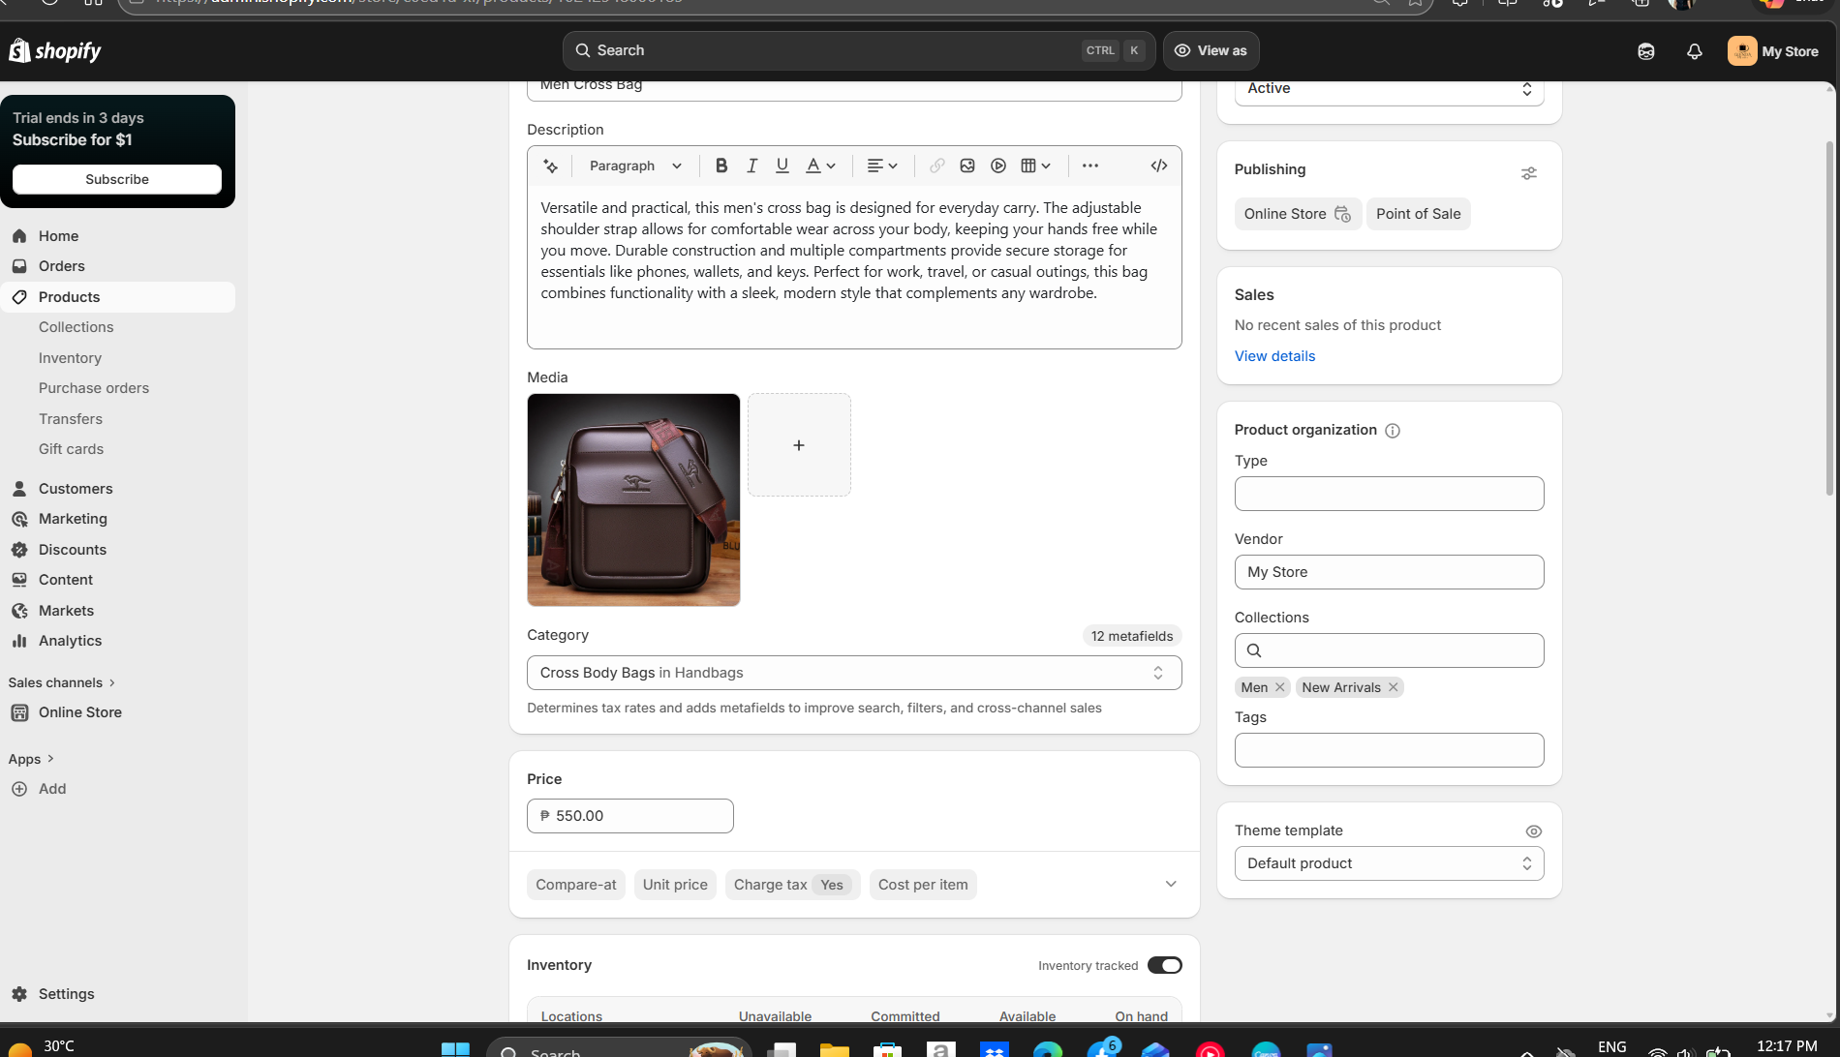Screen dimensions: 1840x1057
Task: Click the Charge tax Yes chip
Action: tap(792, 885)
